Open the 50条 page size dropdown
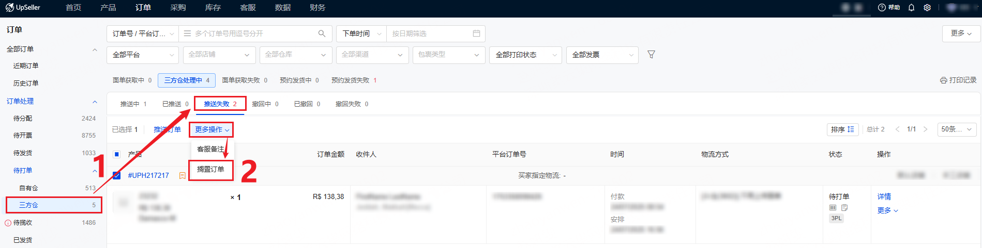The image size is (982, 248). [956, 129]
